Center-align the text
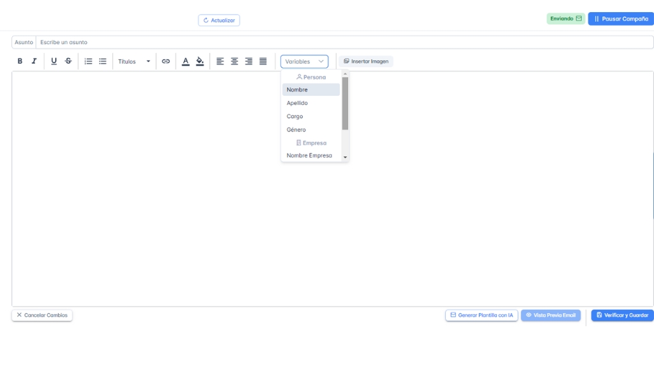Screen dimensions: 654x368 tap(234, 61)
